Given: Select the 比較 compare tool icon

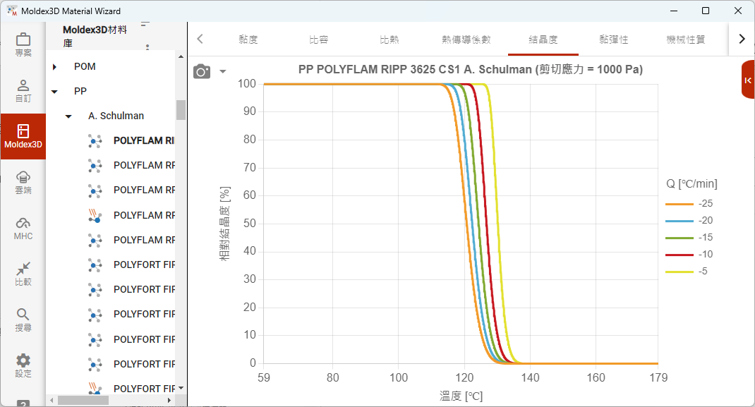Looking at the screenshot, I should 23,274.
